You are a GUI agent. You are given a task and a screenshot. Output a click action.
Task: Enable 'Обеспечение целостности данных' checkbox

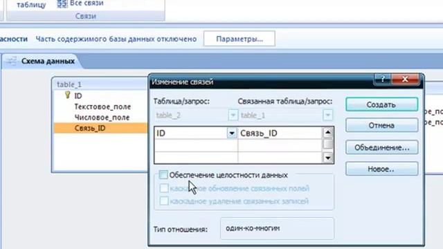163,175
